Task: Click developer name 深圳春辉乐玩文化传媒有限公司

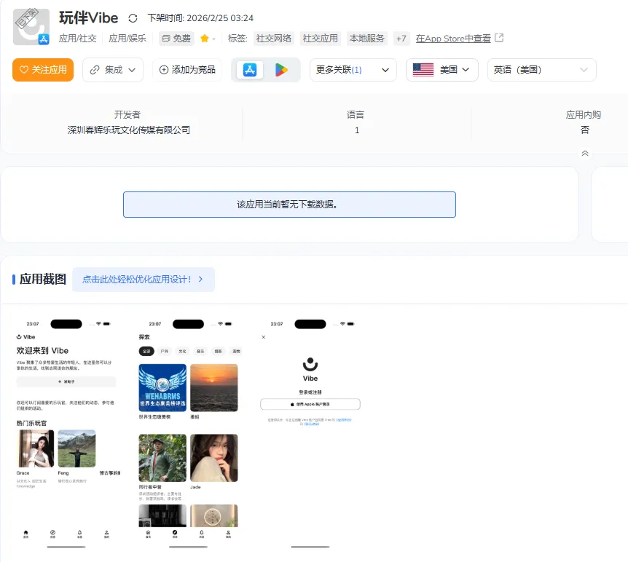Action: 128,130
